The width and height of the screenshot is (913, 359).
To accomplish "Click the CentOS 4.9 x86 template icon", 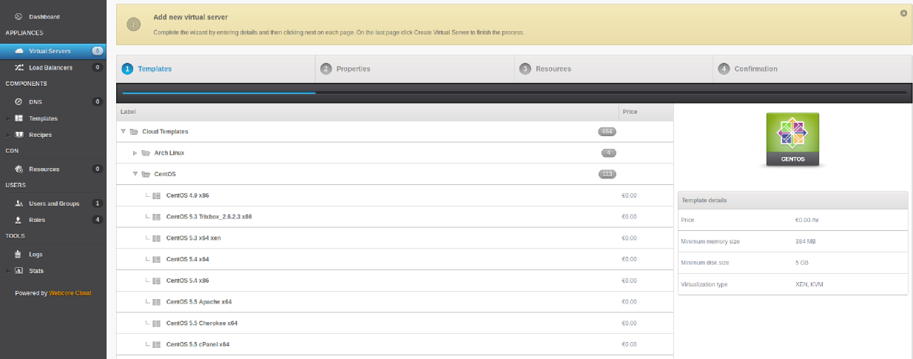I will (156, 196).
